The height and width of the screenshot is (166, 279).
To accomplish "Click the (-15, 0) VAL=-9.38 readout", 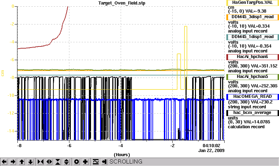I will tap(247, 11).
